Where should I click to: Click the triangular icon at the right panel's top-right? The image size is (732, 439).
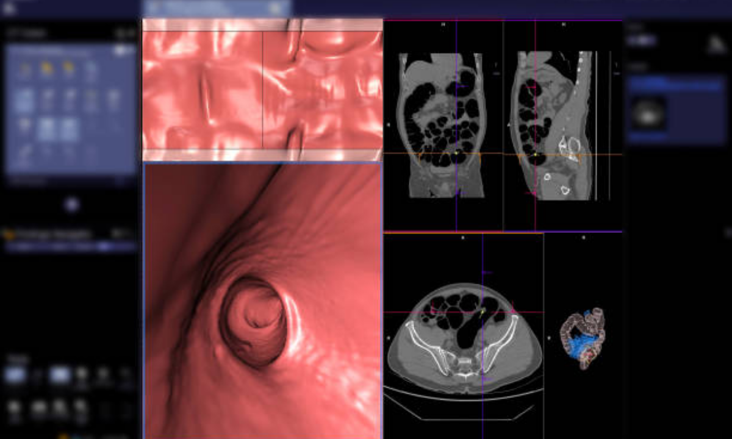pos(716,44)
